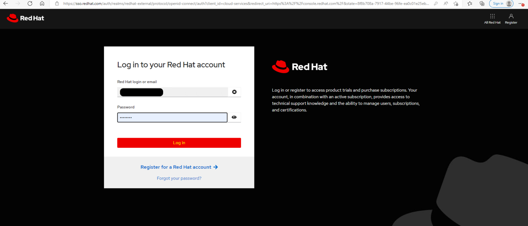528x226 pixels.
Task: Click the paragraph about product trials and subscriptions
Action: coord(346,100)
